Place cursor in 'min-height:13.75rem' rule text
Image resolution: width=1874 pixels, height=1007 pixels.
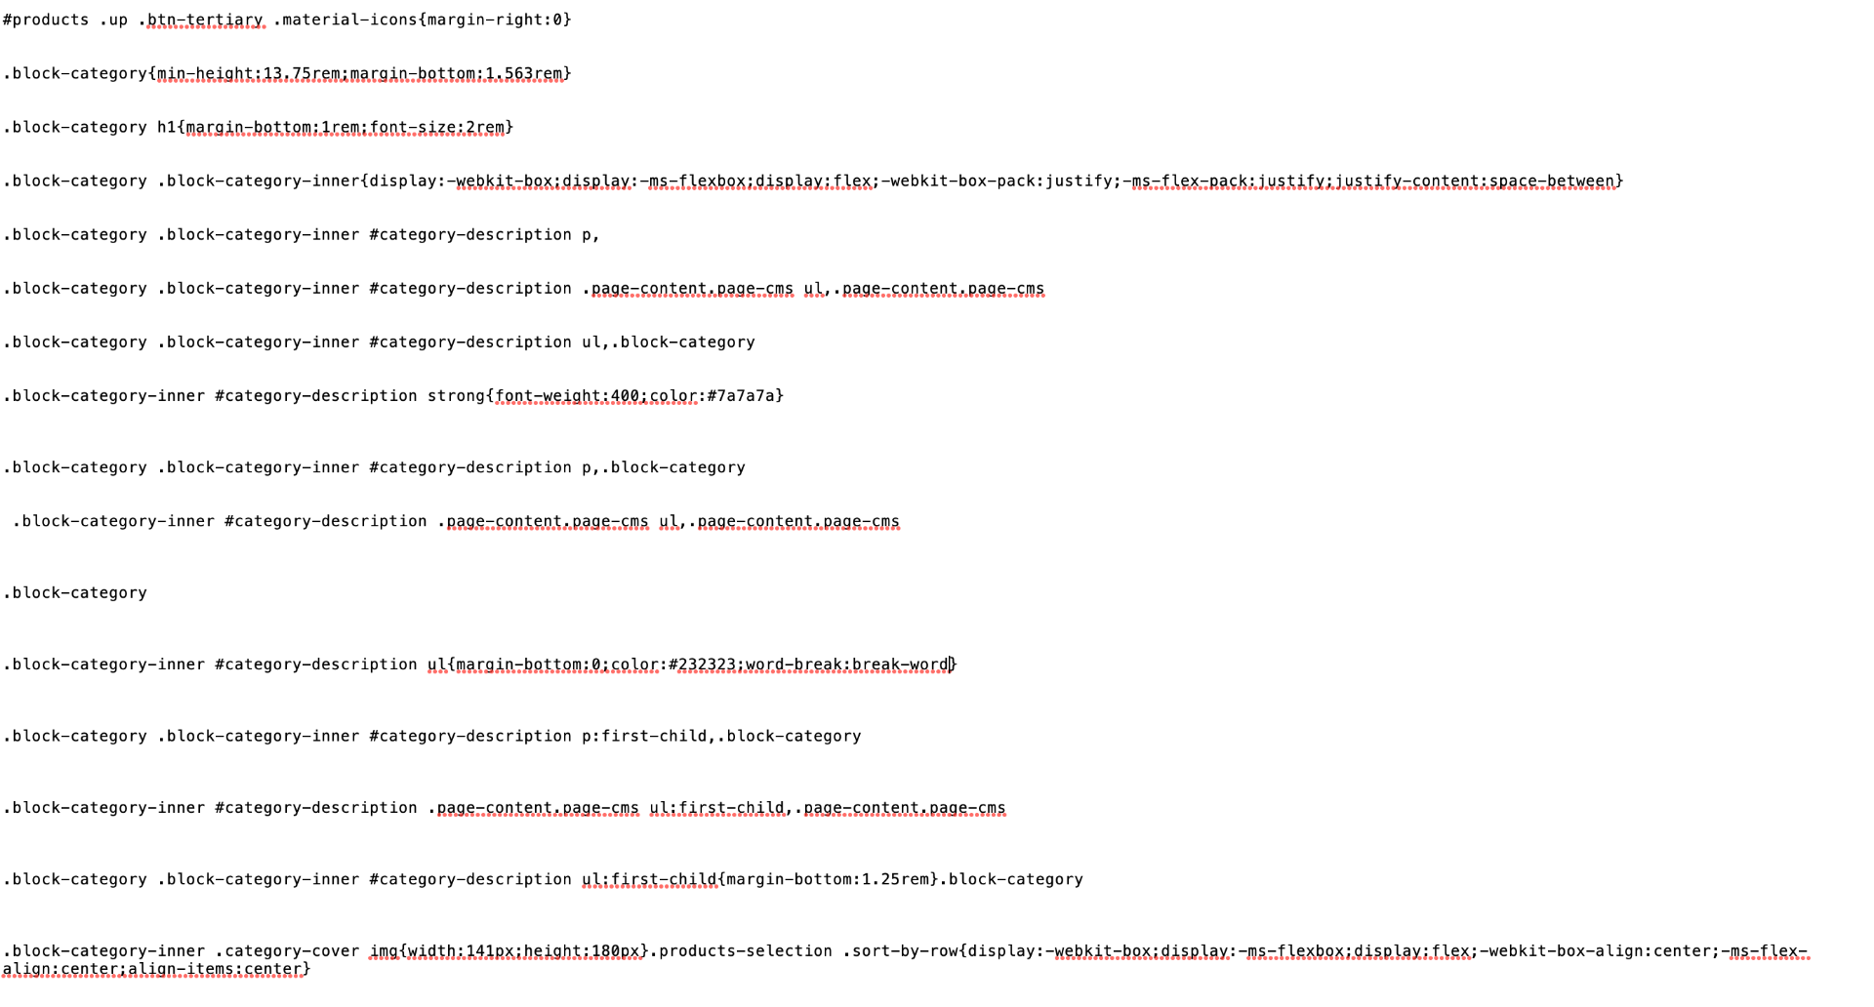249,73
